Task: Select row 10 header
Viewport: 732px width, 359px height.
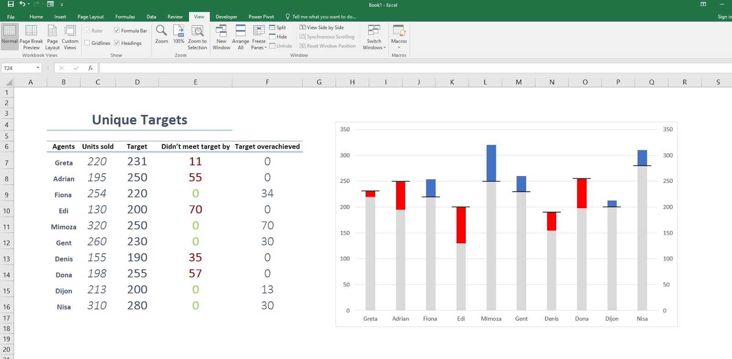Action: 6,211
